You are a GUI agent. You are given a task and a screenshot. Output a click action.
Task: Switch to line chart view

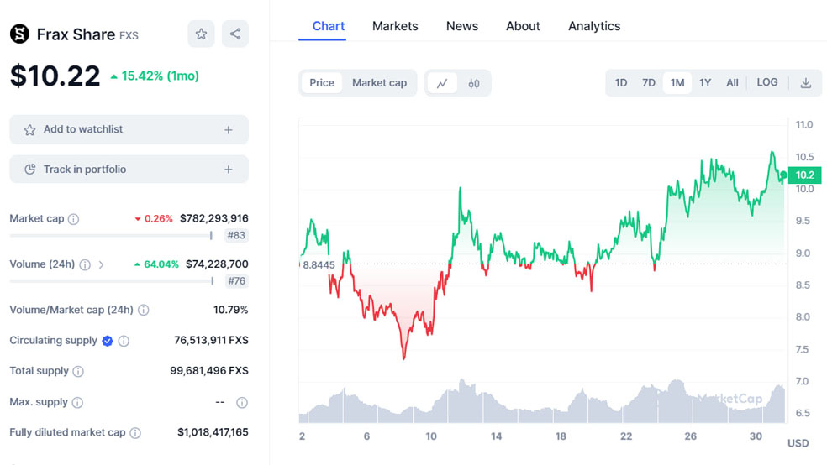click(x=442, y=83)
